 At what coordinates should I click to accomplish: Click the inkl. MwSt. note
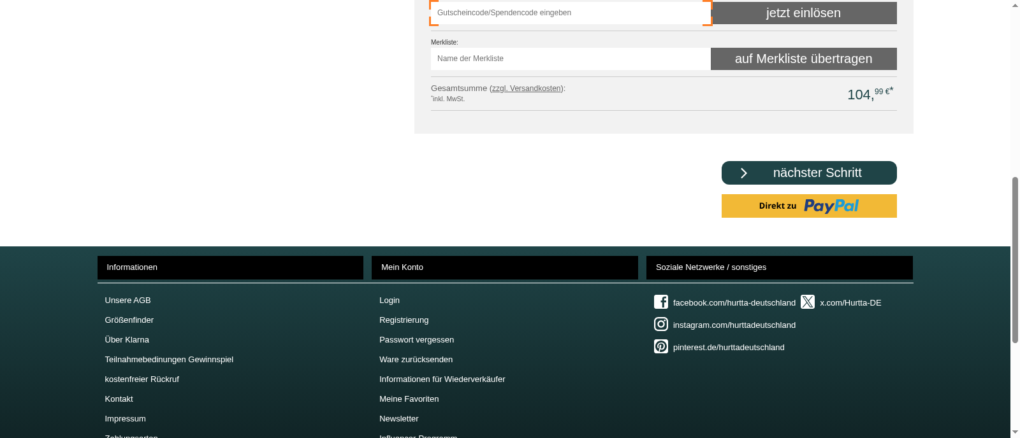[448, 99]
